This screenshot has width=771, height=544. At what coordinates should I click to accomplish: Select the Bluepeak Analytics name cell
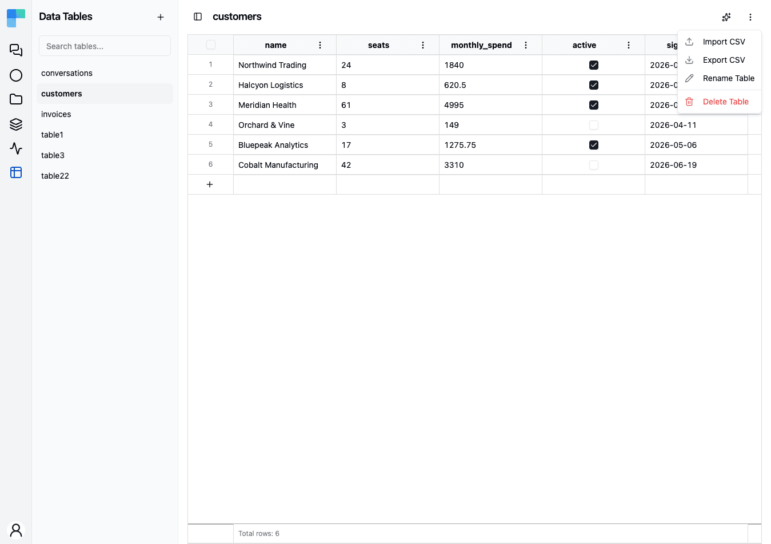click(285, 145)
